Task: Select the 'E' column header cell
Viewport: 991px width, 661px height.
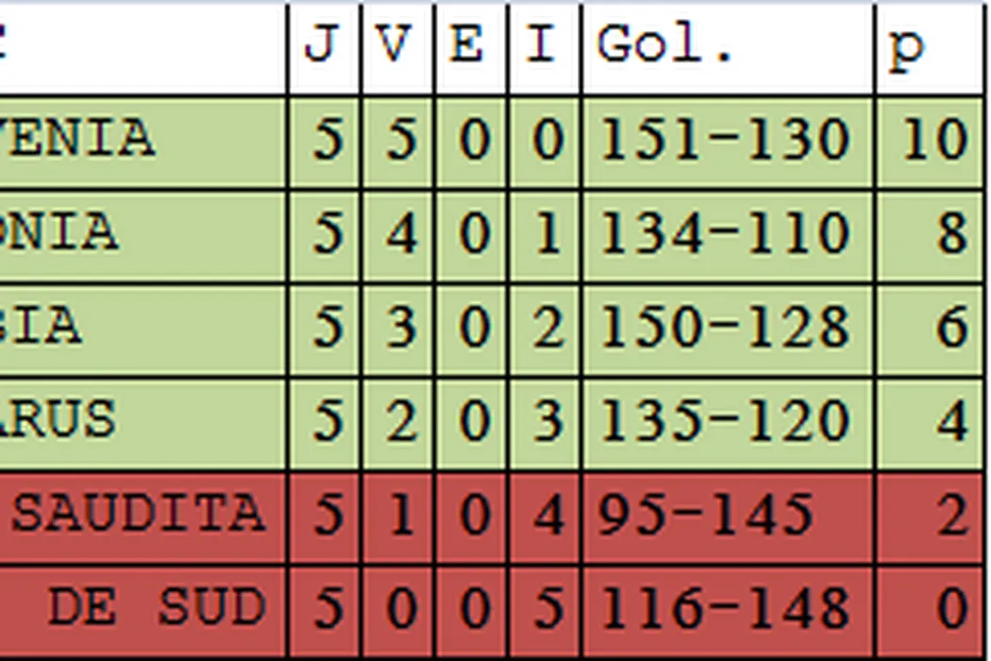Action: [x=471, y=47]
